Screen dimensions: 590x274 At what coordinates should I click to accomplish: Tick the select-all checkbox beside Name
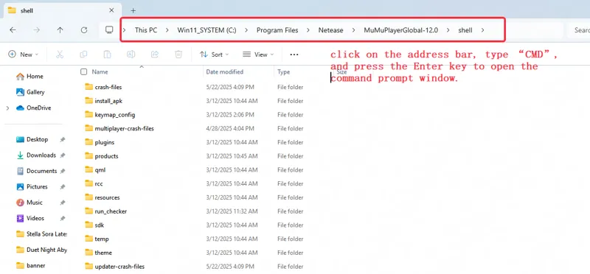coord(84,71)
